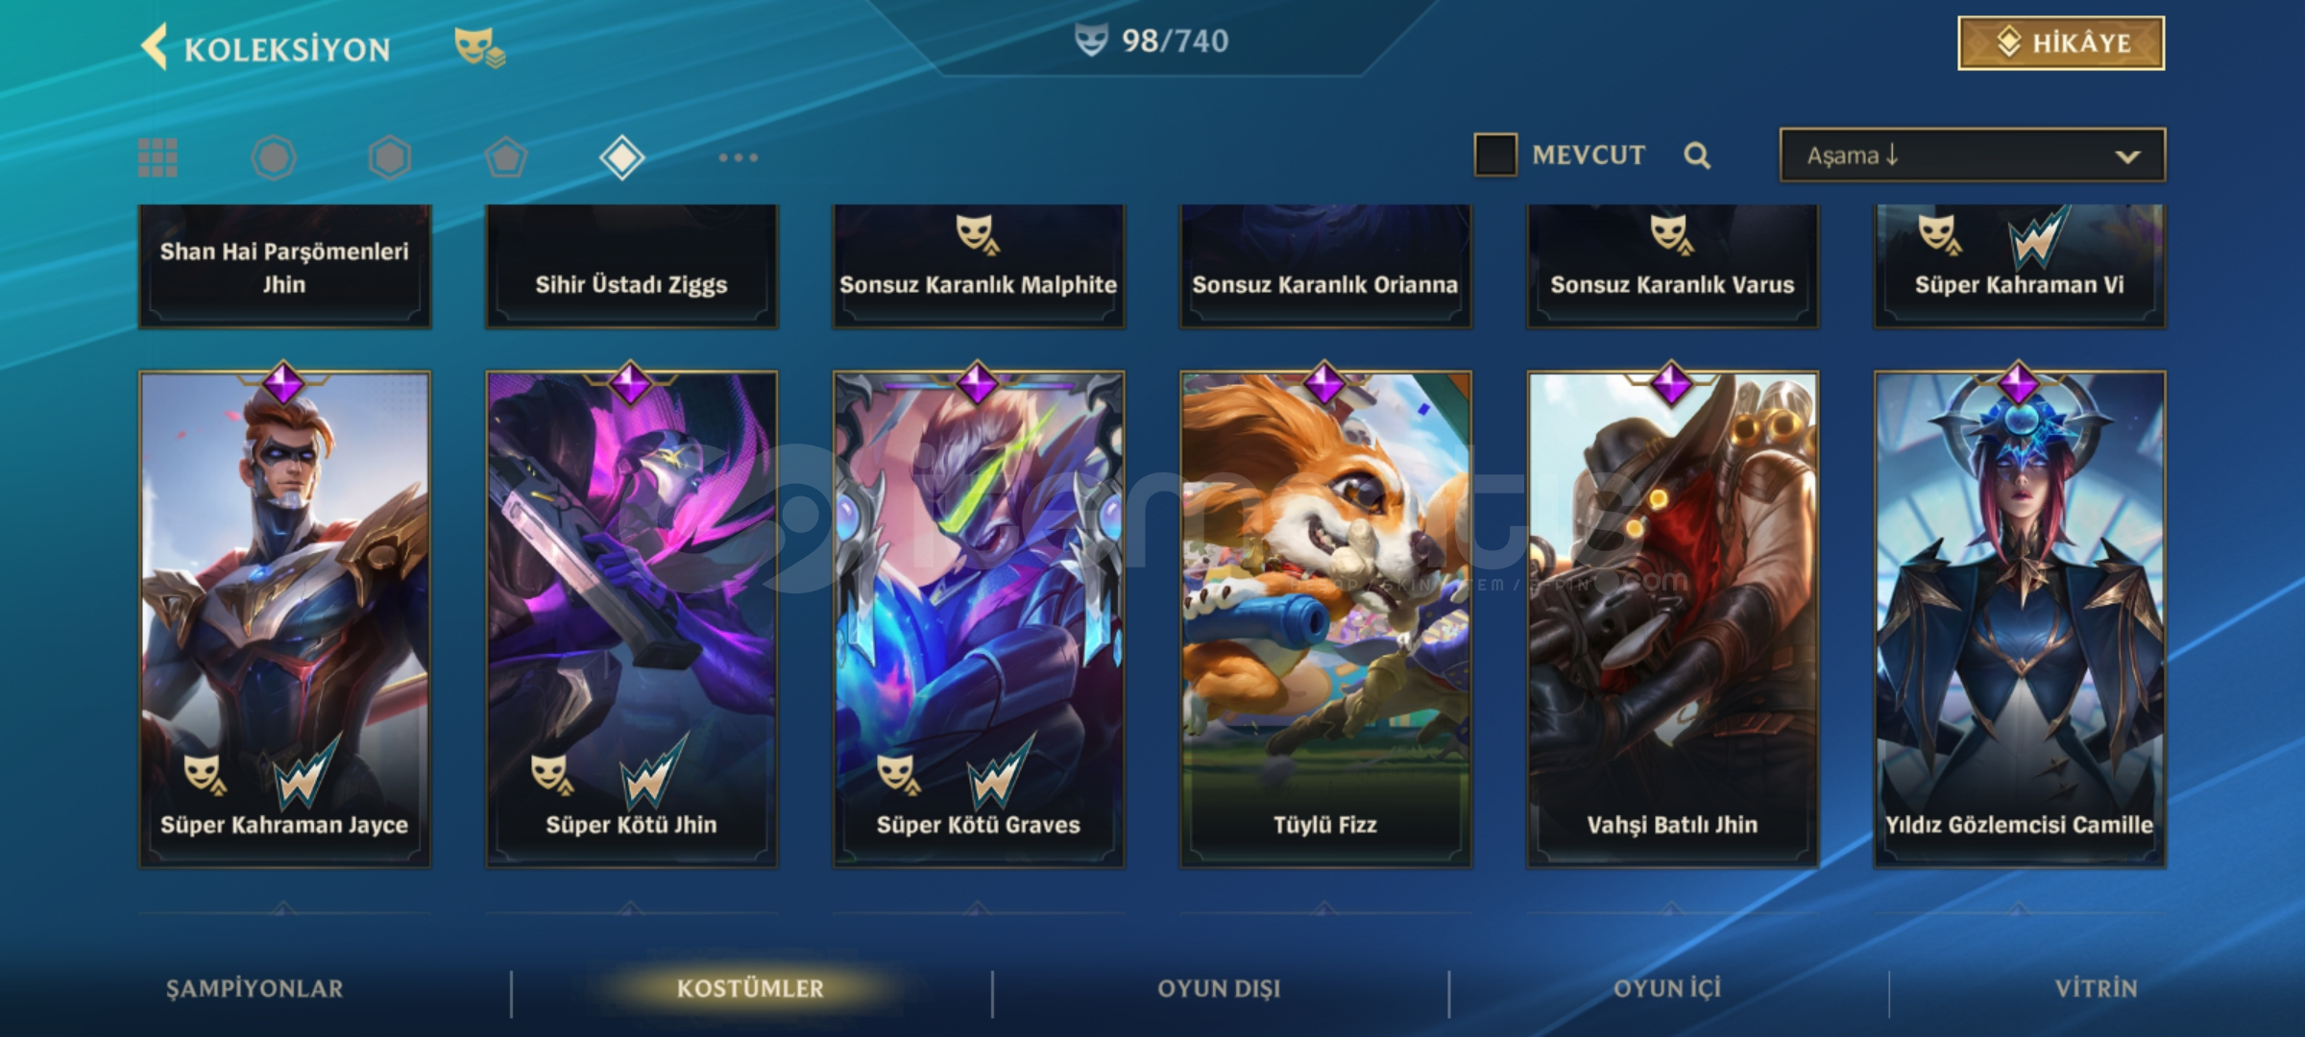Switch to the Şampiyonlar tab
2305x1037 pixels.
click(255, 988)
